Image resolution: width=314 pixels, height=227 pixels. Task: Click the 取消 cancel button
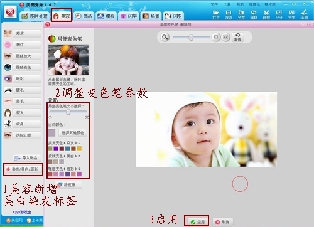[x=222, y=222]
